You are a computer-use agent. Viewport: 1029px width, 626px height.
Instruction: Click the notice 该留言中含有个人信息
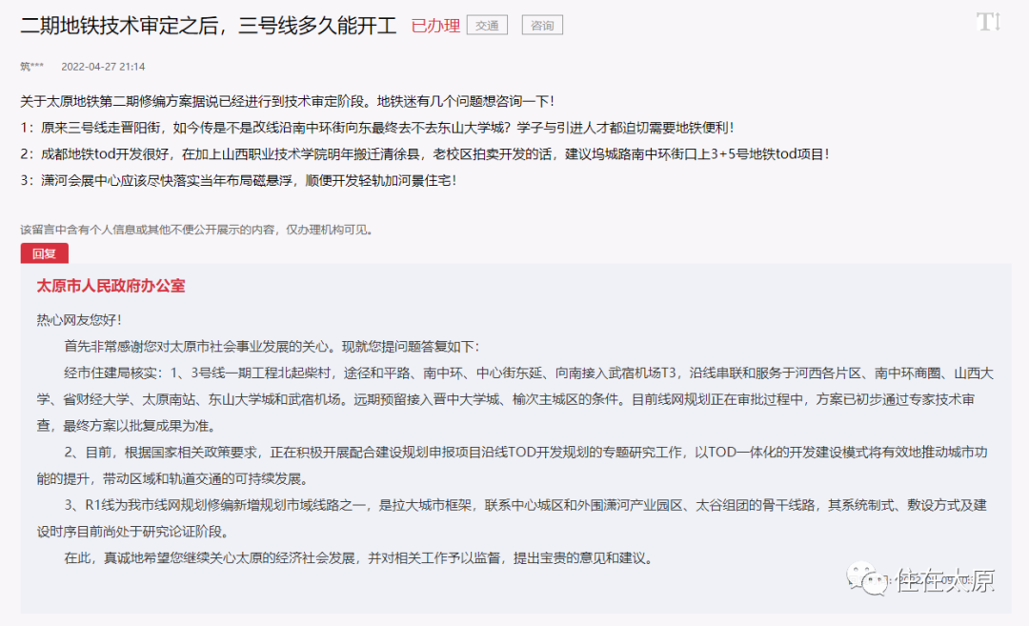coord(197,230)
